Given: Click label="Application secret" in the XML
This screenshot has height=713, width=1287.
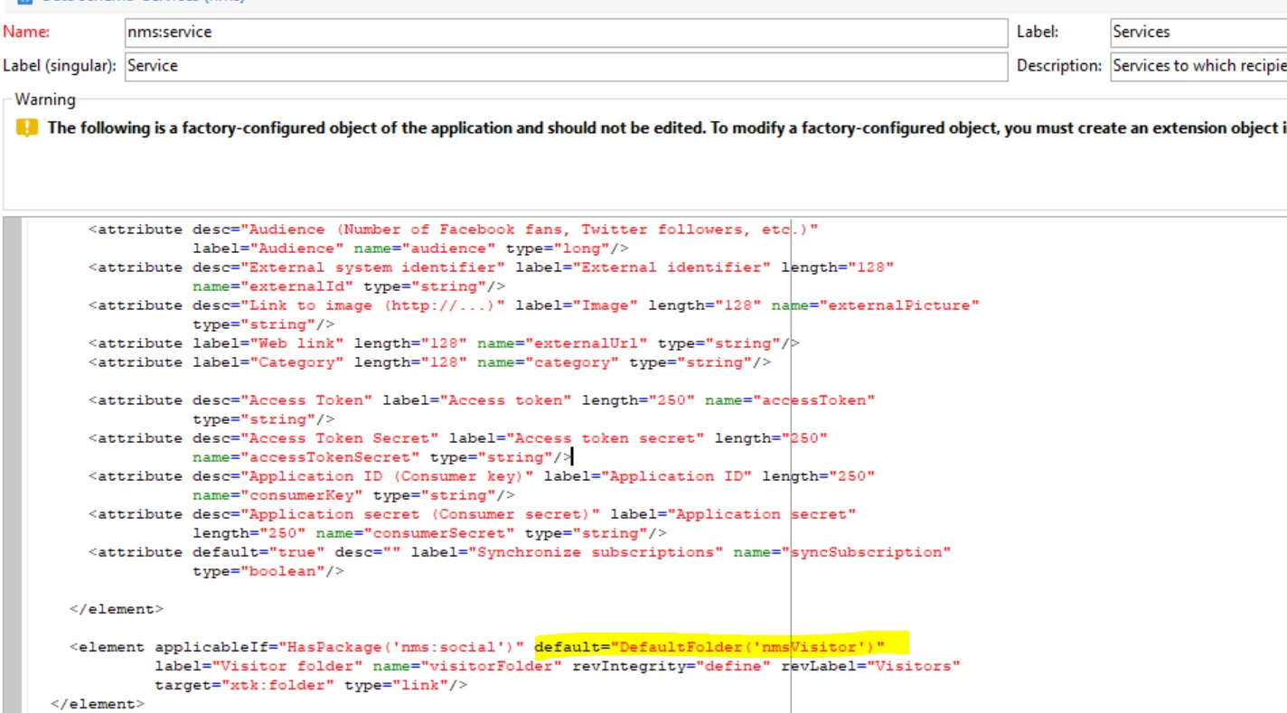Looking at the screenshot, I should pyautogui.click(x=734, y=514).
